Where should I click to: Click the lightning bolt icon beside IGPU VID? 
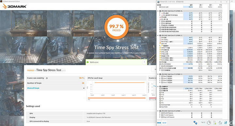tap(160, 44)
